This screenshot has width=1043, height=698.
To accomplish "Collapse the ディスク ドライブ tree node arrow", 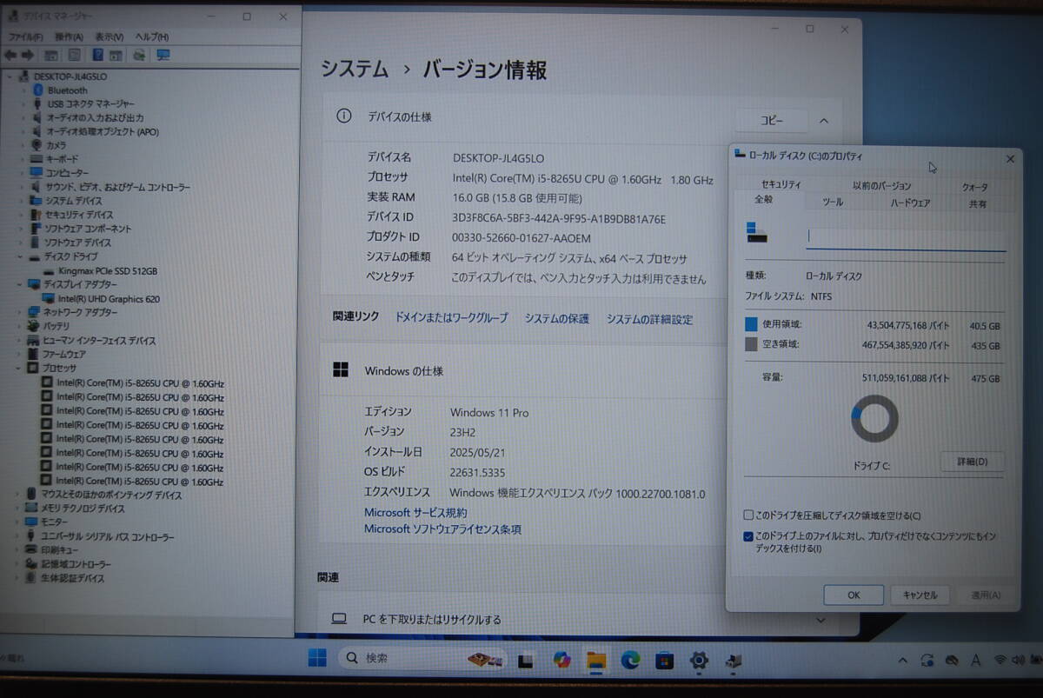I will click(20, 257).
